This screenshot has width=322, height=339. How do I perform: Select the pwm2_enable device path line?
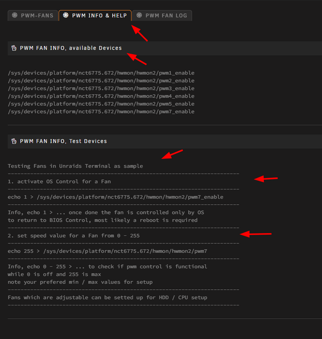coord(101,80)
